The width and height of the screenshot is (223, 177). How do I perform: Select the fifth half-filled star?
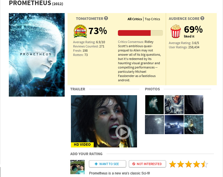click(204, 164)
